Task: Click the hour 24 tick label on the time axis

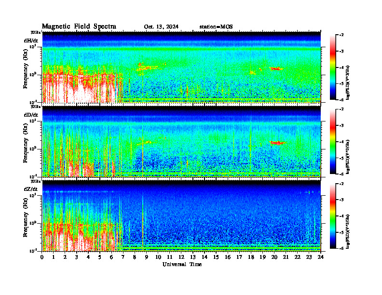Action: (321, 257)
